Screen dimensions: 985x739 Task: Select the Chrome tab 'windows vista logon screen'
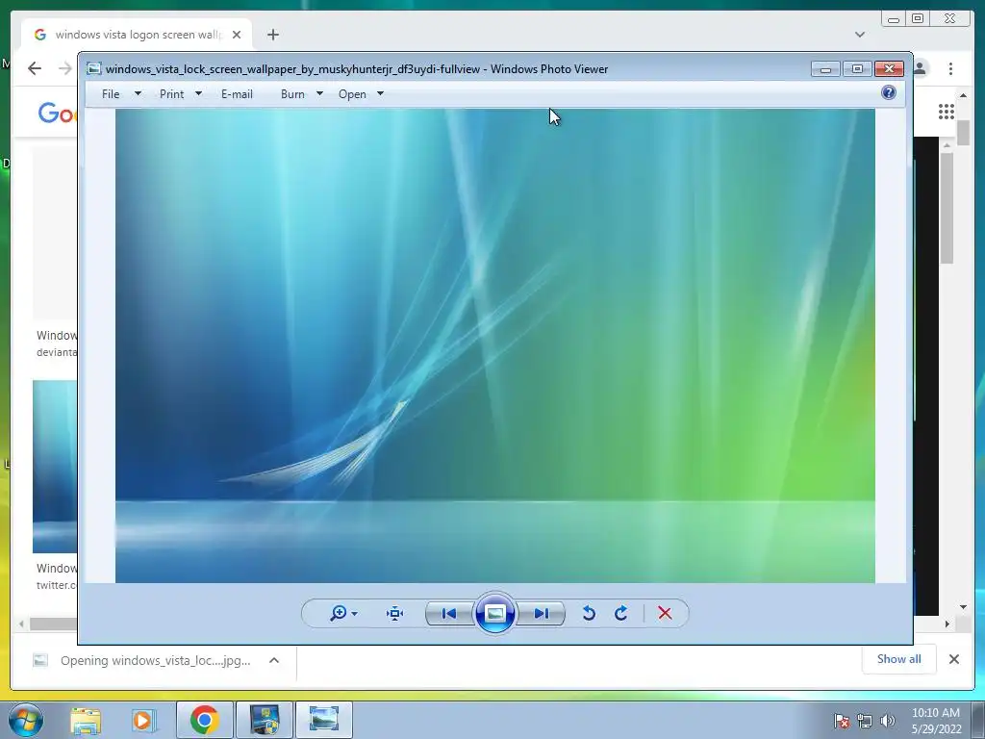pos(137,35)
